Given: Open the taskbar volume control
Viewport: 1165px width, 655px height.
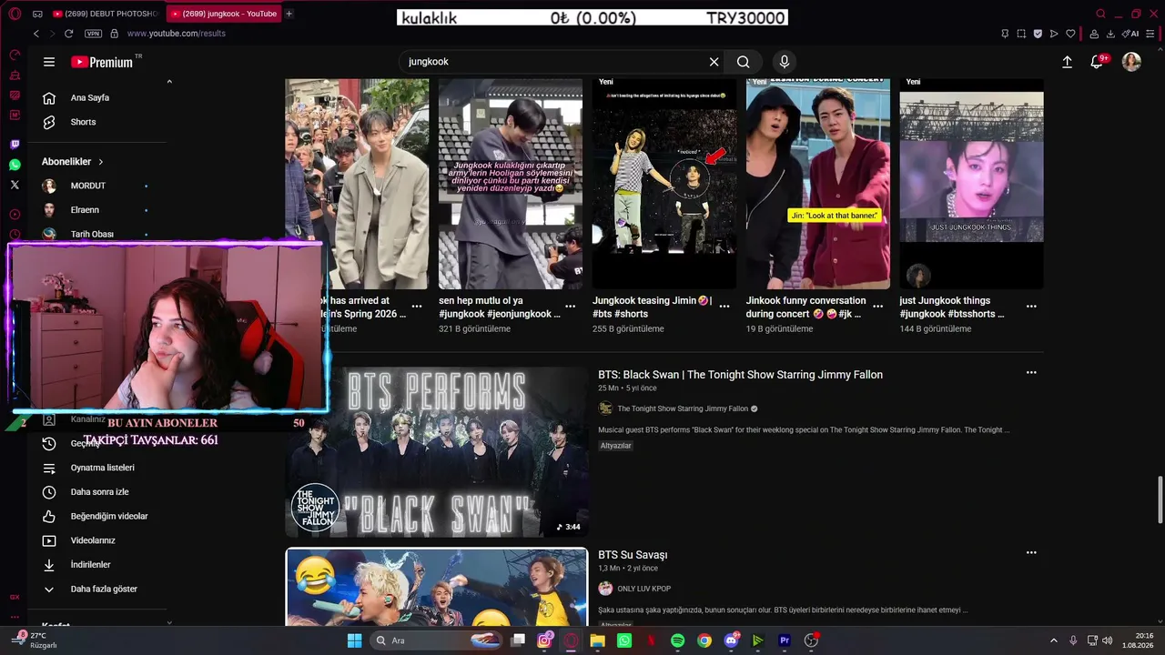Looking at the screenshot, I should [x=1107, y=640].
